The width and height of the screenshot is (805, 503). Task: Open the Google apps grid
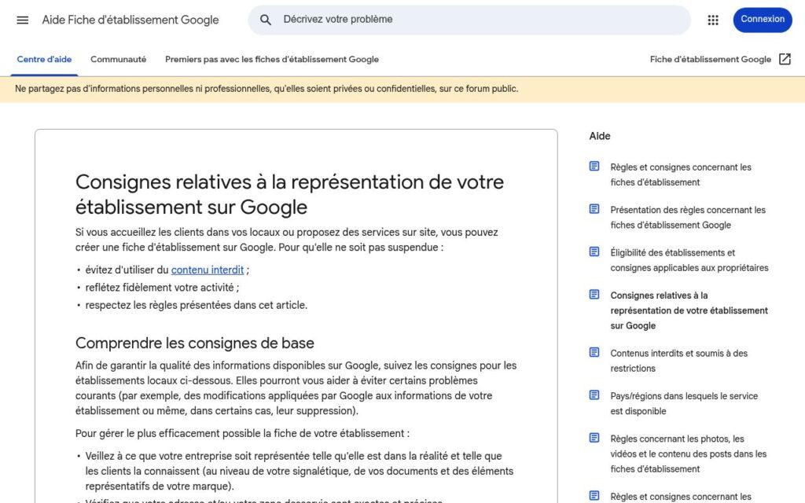coord(712,20)
